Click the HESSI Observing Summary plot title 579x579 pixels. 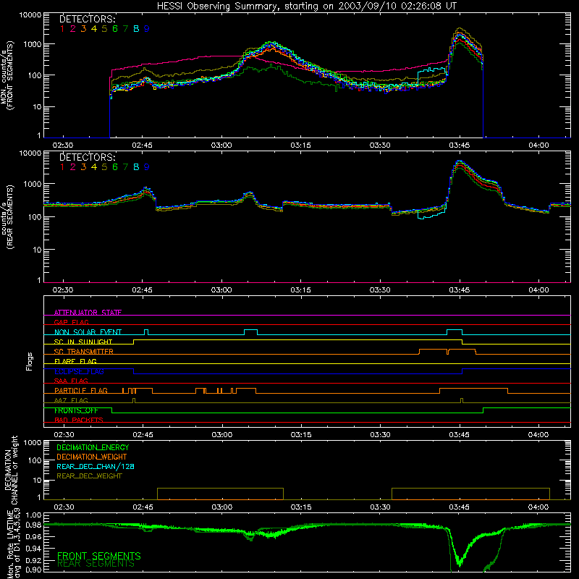click(306, 6)
